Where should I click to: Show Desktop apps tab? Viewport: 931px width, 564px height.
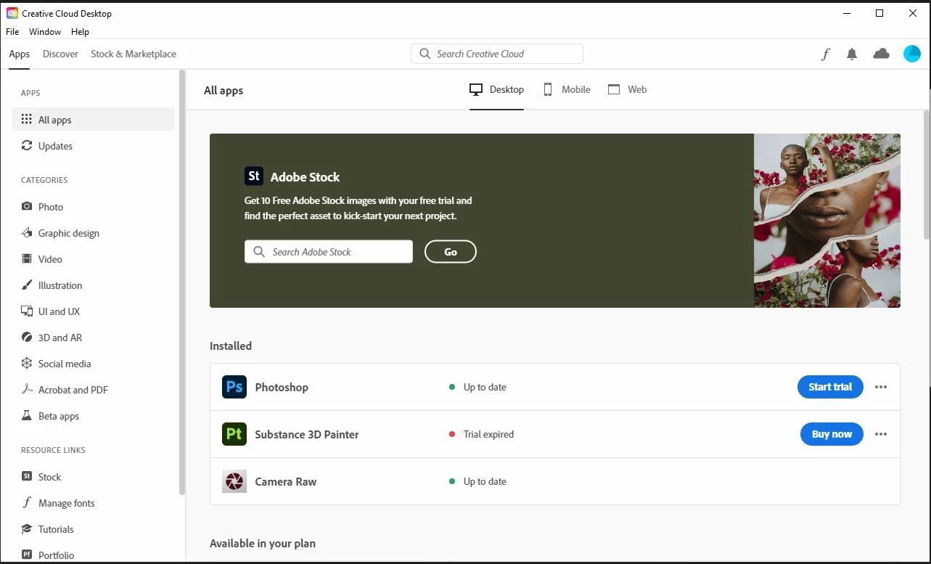point(496,89)
